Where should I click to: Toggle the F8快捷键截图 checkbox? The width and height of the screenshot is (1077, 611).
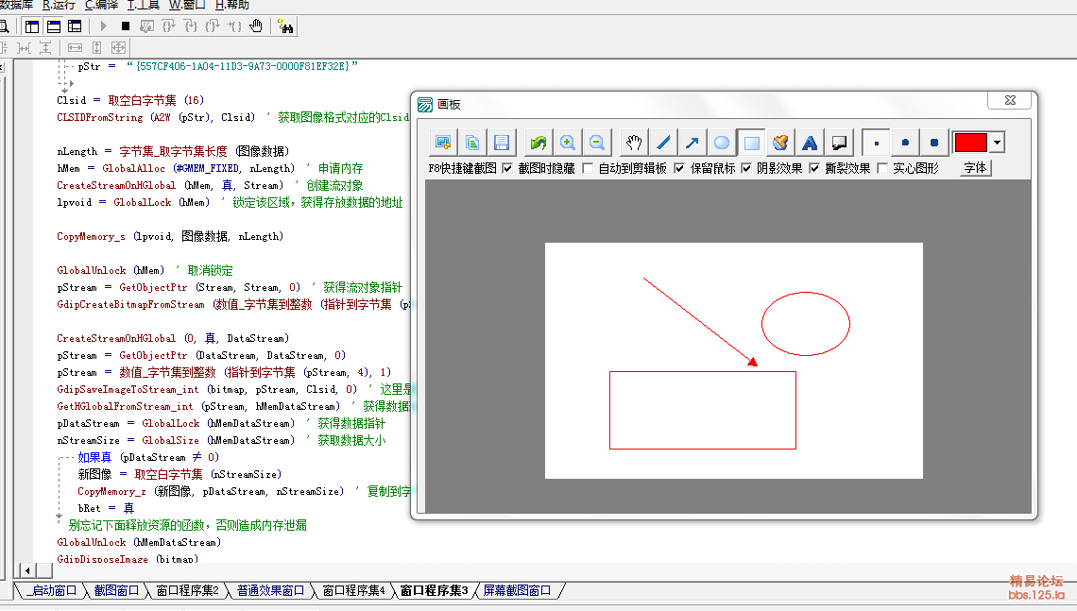pos(507,168)
